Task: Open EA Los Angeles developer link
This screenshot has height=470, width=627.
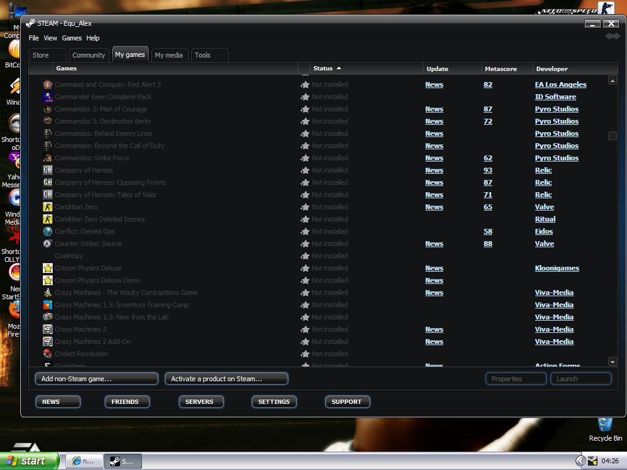Action: point(561,84)
